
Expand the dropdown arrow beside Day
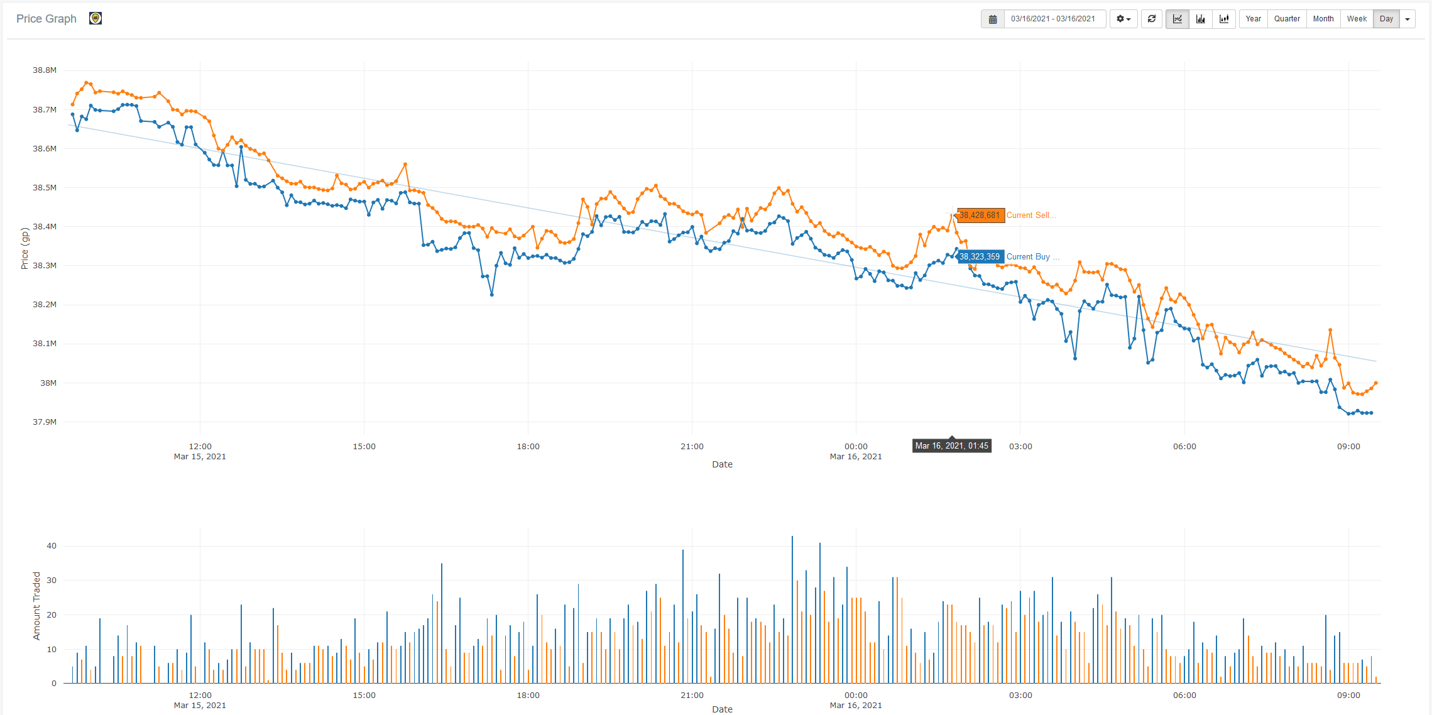click(x=1407, y=19)
